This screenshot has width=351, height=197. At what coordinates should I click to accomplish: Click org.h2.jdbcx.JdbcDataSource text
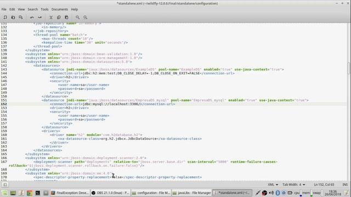click(129, 138)
